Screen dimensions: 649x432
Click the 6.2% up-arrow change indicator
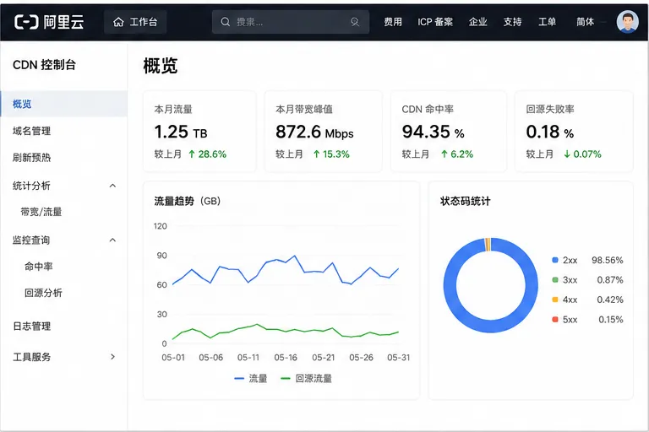(457, 154)
